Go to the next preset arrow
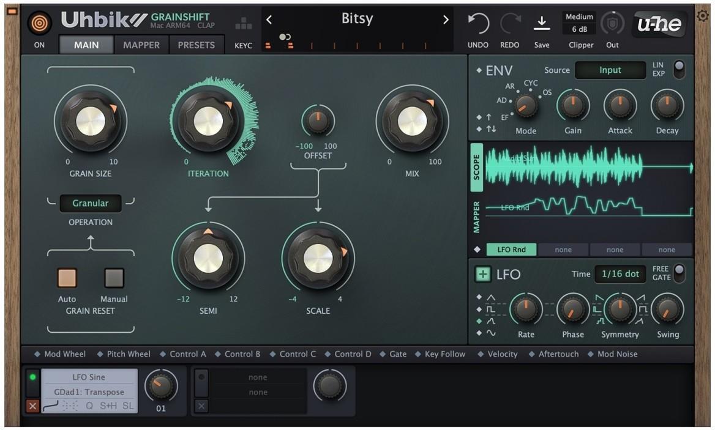The height and width of the screenshot is (430, 715). [446, 20]
